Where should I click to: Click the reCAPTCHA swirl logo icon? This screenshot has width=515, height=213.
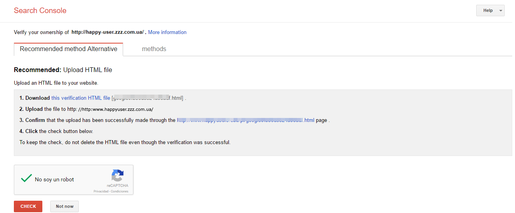(x=118, y=175)
